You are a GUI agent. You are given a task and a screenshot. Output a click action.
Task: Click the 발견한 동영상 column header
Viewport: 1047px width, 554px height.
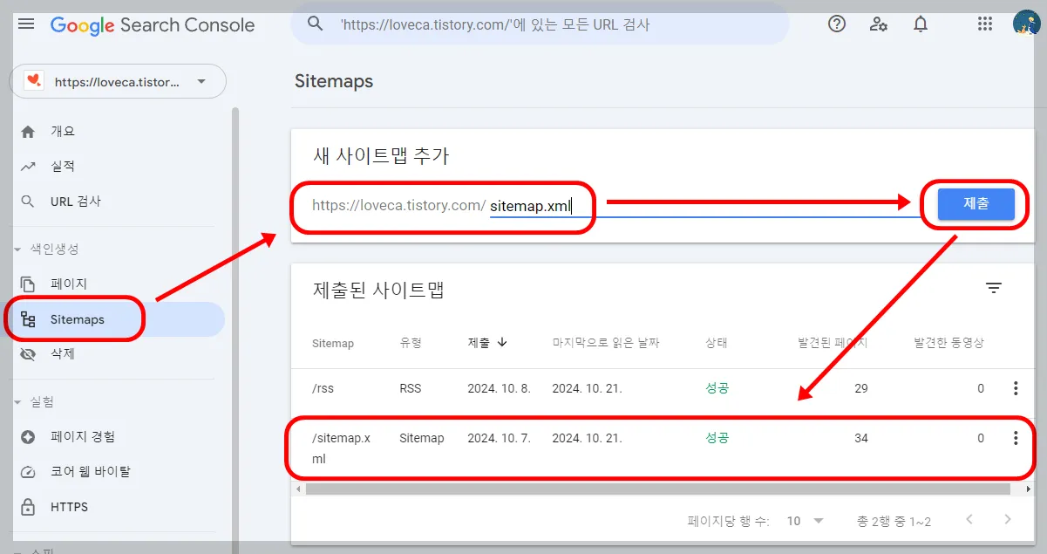pyautogui.click(x=948, y=343)
